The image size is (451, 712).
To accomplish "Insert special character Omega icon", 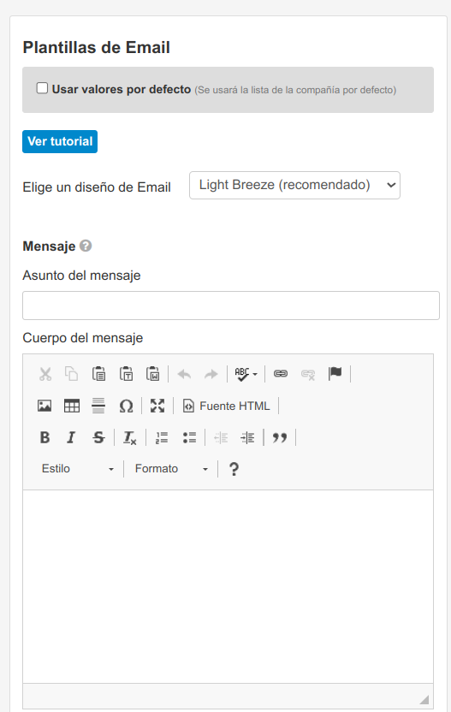I will pyautogui.click(x=126, y=406).
